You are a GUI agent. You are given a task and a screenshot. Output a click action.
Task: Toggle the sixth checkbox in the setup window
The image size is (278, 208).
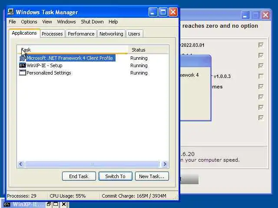point(261,97)
